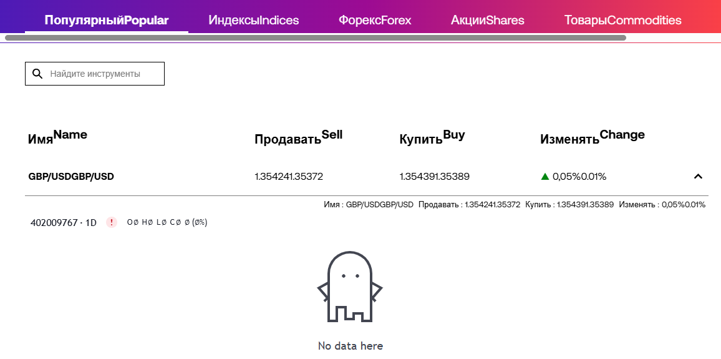Image resolution: width=721 pixels, height=359 pixels.
Task: Click the horizontal tab scrollbar
Action: pos(316,37)
